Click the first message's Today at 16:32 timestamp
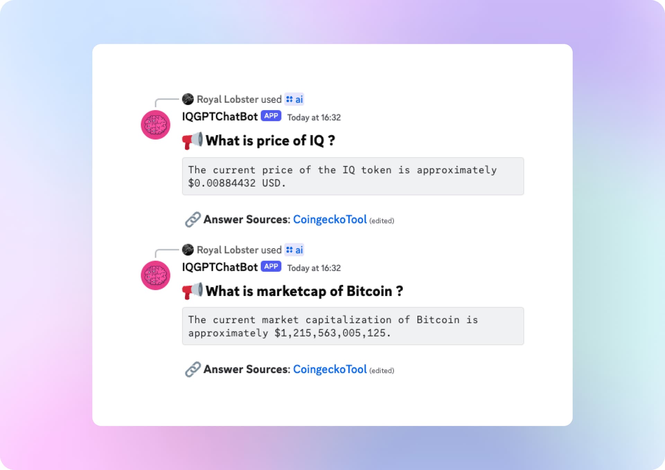The width and height of the screenshot is (665, 470). coord(314,118)
